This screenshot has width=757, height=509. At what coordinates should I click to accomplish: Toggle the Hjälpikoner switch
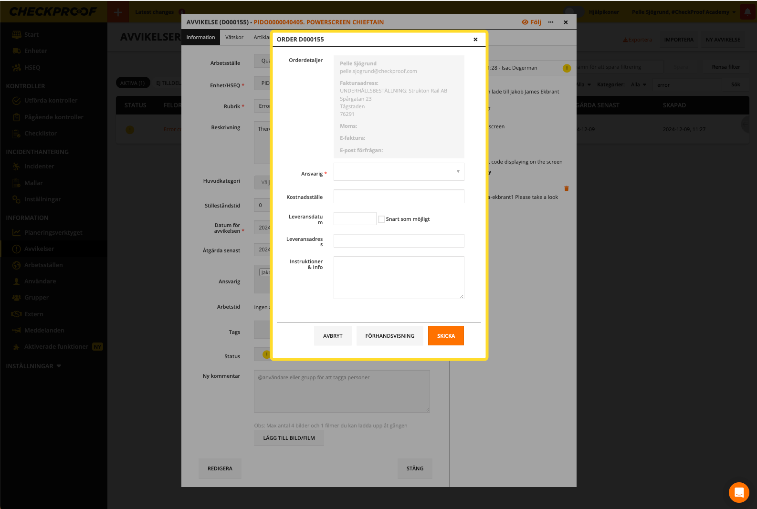tap(574, 12)
